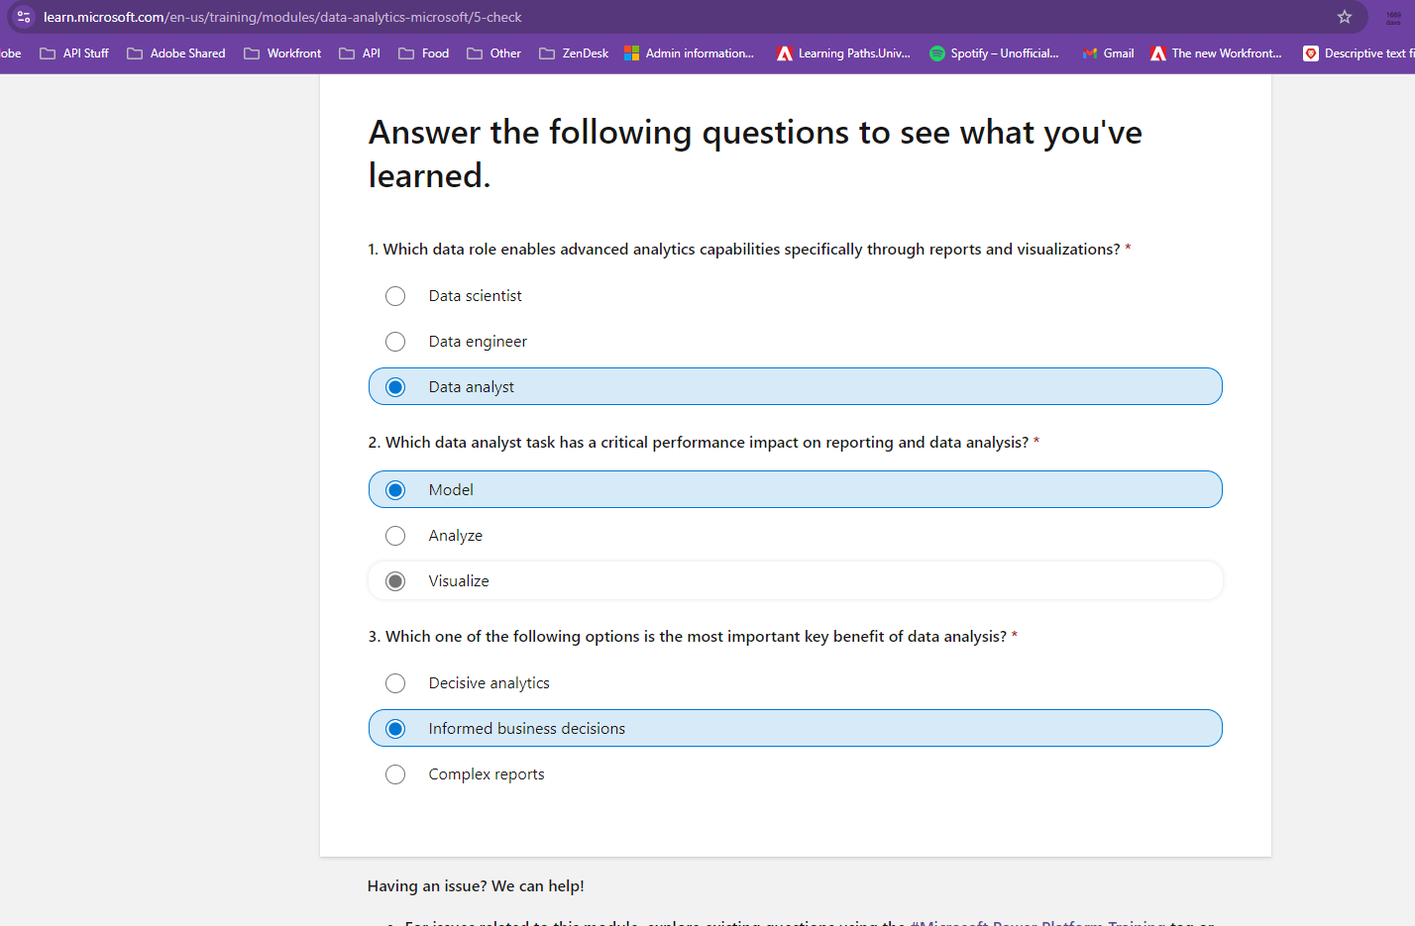Open the Adobe Shared bookmark folder

tap(176, 53)
